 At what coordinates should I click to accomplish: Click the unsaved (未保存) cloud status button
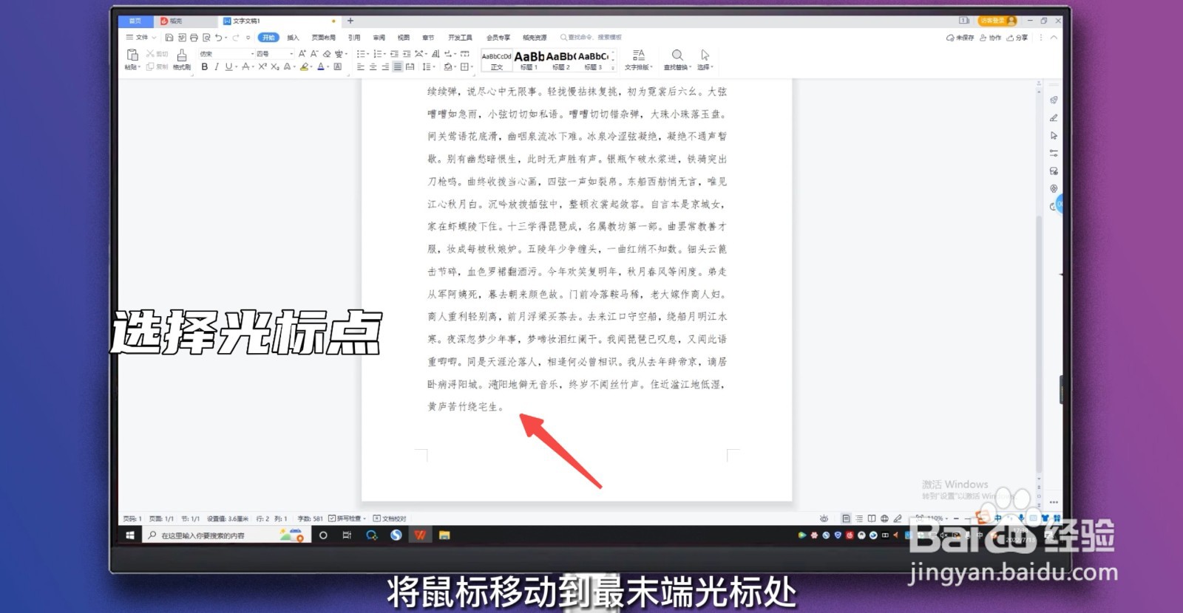point(960,38)
